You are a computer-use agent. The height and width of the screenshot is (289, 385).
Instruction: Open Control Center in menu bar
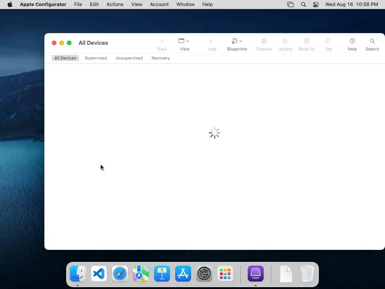[x=316, y=5]
